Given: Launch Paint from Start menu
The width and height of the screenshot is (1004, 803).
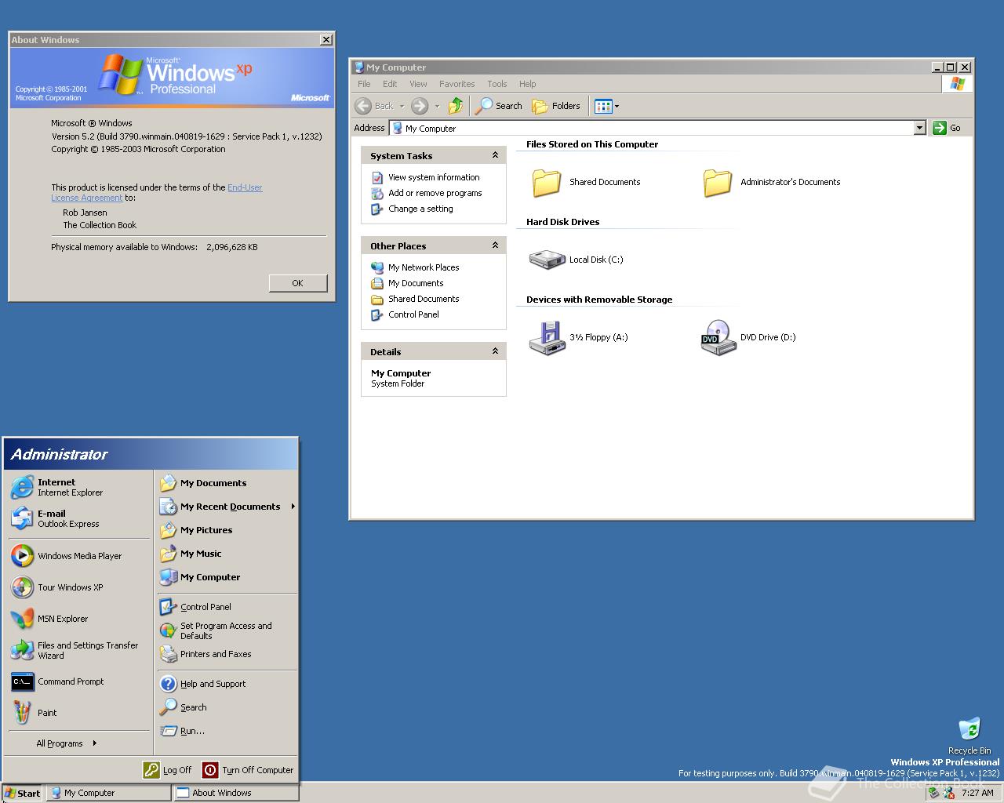Looking at the screenshot, I should click(78, 713).
